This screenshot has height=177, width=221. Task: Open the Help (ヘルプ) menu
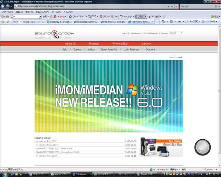68,12
